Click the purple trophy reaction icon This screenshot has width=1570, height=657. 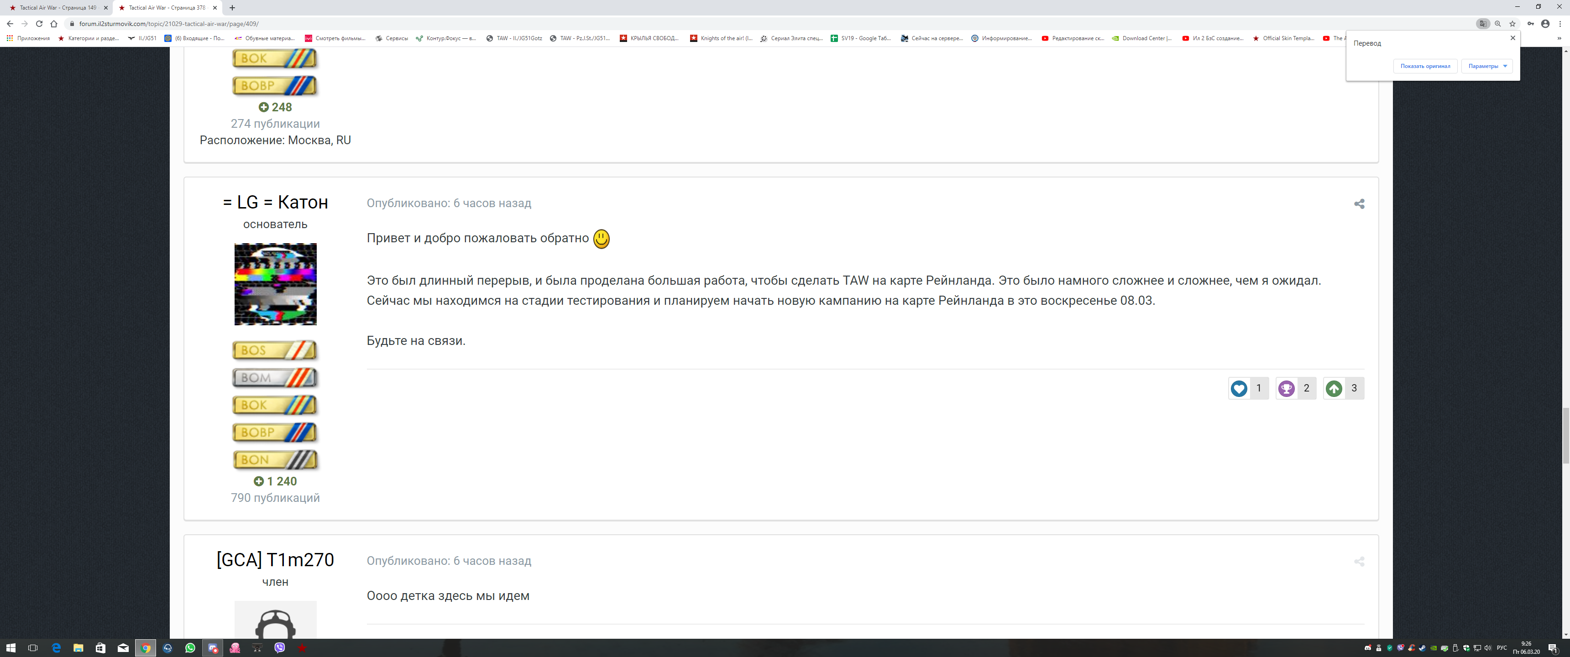1286,388
